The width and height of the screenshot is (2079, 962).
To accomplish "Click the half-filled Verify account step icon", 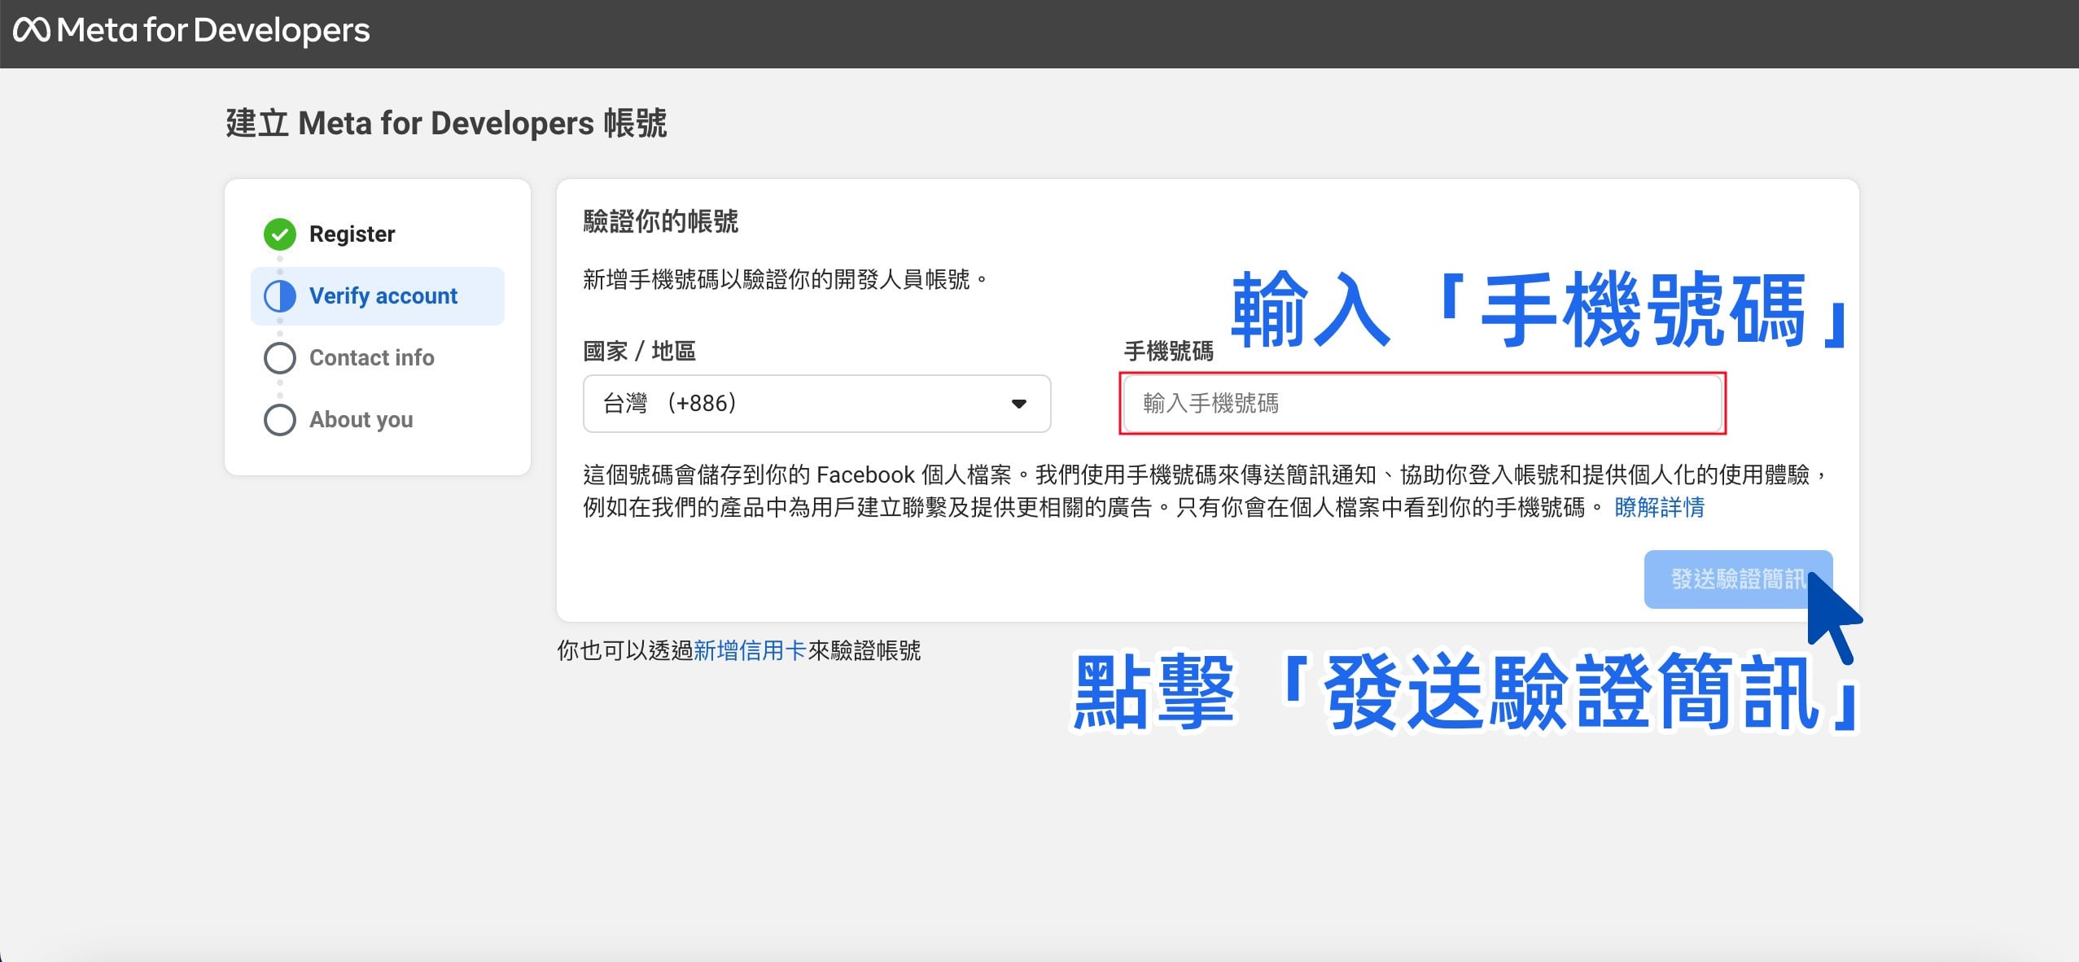I will [x=279, y=296].
